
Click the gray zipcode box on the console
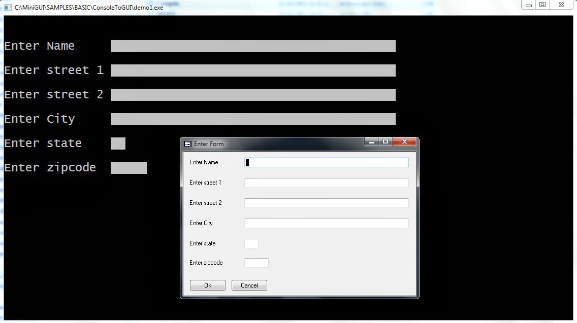click(x=129, y=167)
